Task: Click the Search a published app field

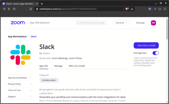Action: pos(91,23)
